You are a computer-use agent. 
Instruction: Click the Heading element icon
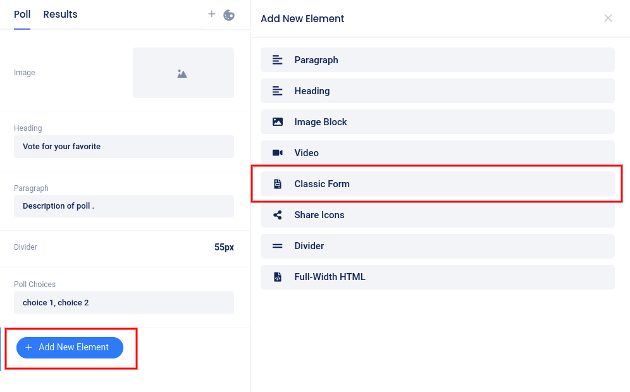pyautogui.click(x=277, y=91)
